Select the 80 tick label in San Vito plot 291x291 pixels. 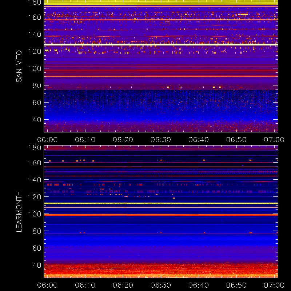[37, 85]
